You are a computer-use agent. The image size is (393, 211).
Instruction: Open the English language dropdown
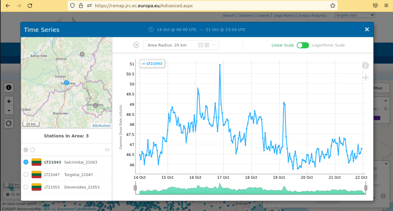coord(355,15)
